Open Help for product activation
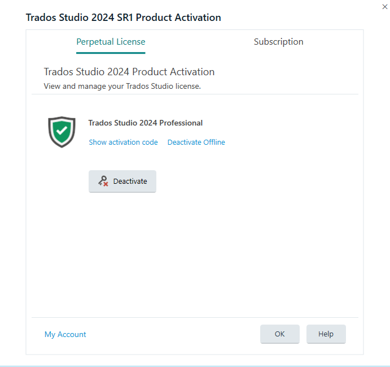Screen dimensions: 390x367 tap(326, 334)
